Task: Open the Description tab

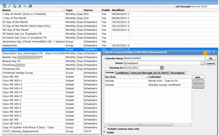Action: pos(177,73)
